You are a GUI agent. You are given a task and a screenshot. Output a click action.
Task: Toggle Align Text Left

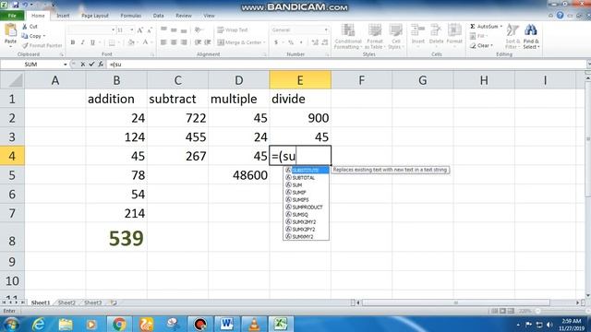[x=163, y=42]
